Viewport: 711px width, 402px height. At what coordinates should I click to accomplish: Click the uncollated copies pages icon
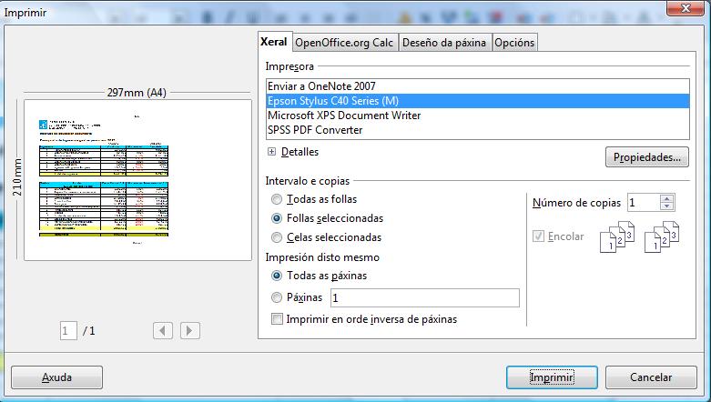coord(661,236)
